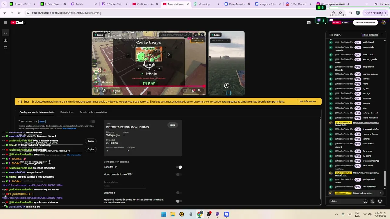Go back with browser back arrow

point(5,13)
